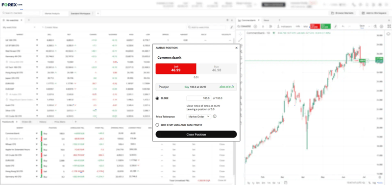The width and height of the screenshot is (392, 185).
Task: Select the crosshair cursor tool on chart
Action: tap(240, 34)
